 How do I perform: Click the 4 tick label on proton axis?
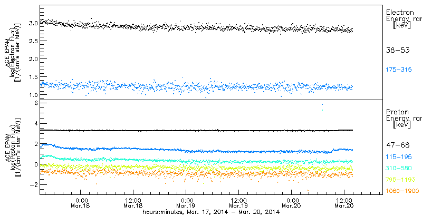[x=35, y=124]
